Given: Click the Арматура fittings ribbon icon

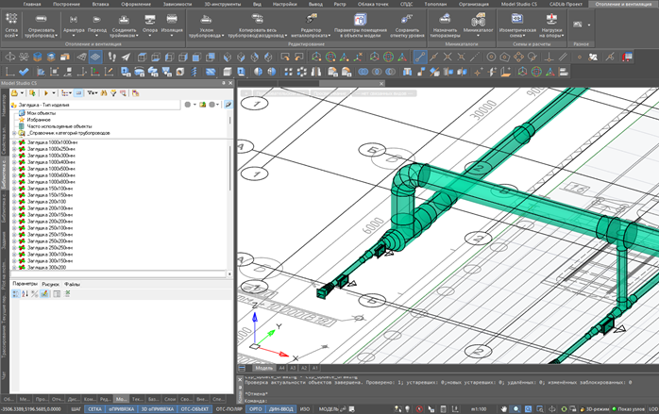Looking at the screenshot, I should [74, 20].
